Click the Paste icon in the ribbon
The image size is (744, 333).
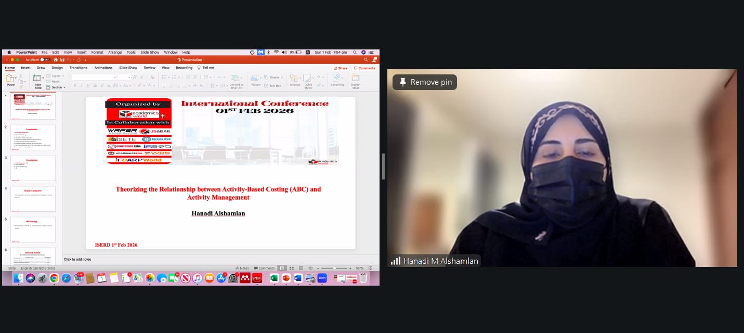[x=10, y=79]
